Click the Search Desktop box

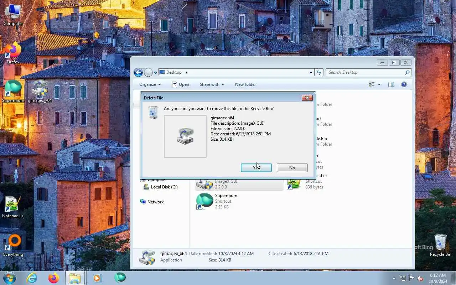[x=368, y=72]
